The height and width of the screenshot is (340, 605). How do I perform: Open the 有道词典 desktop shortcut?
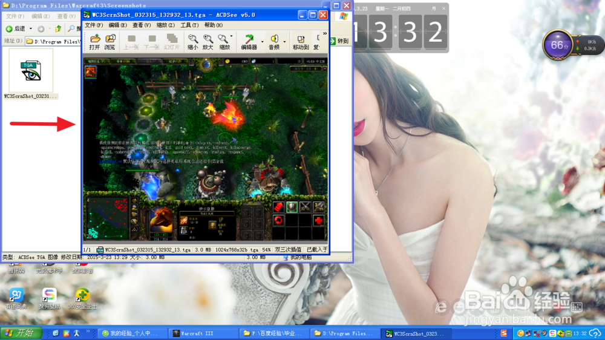pyautogui.click(x=16, y=299)
